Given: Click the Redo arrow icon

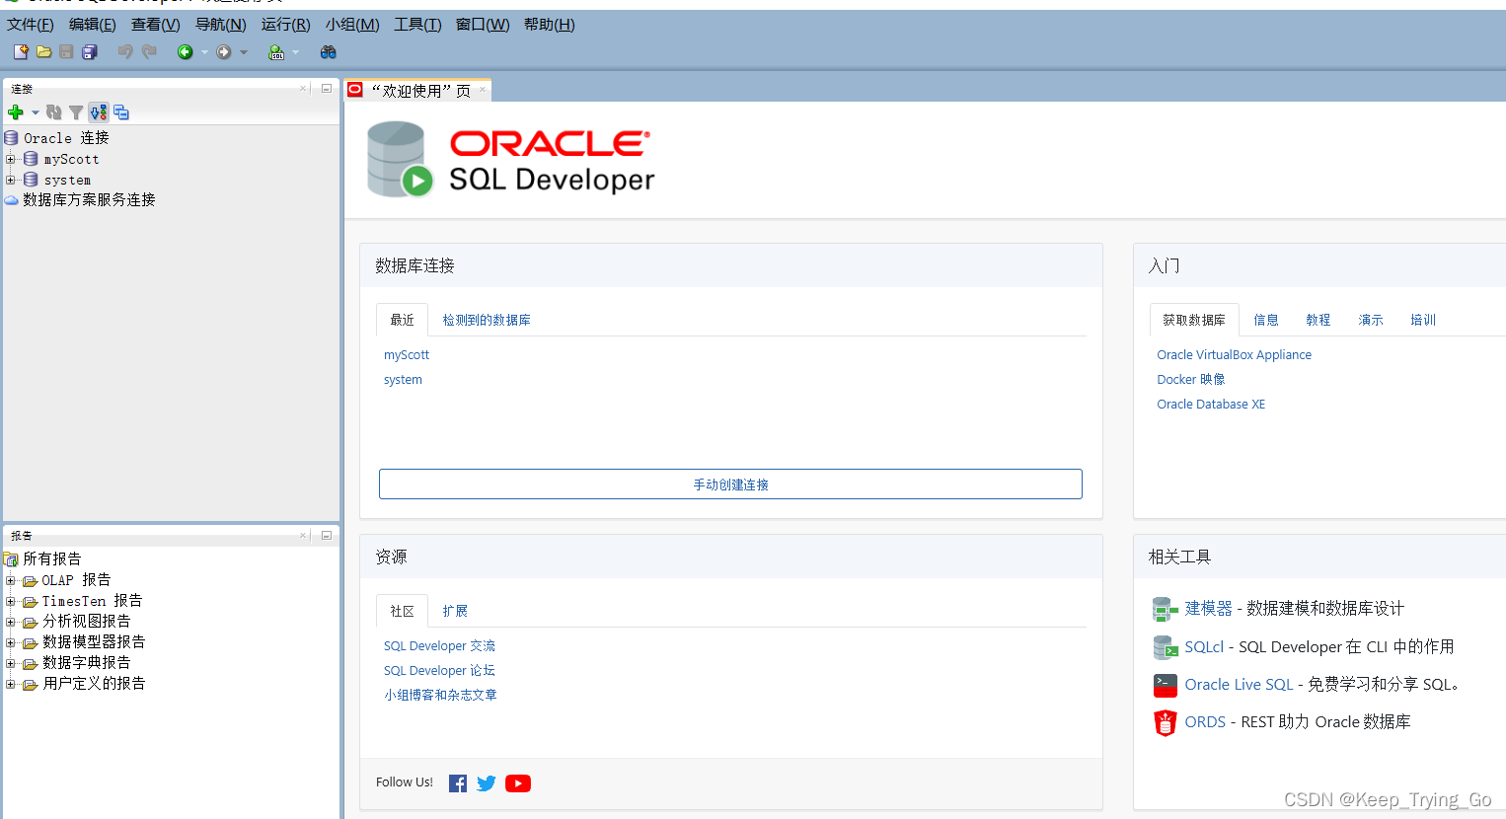Looking at the screenshot, I should click(149, 51).
